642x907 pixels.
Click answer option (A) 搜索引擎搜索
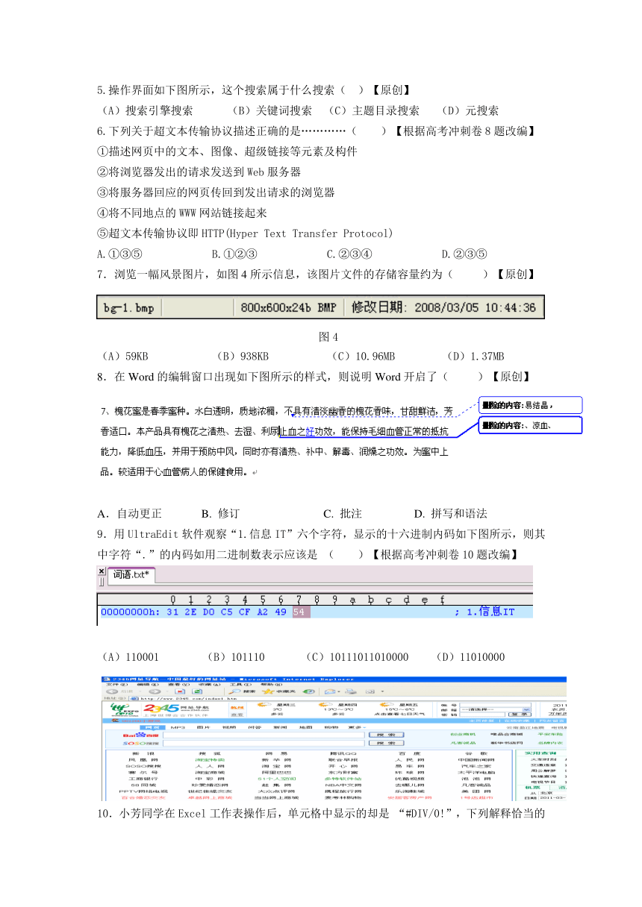click(147, 110)
